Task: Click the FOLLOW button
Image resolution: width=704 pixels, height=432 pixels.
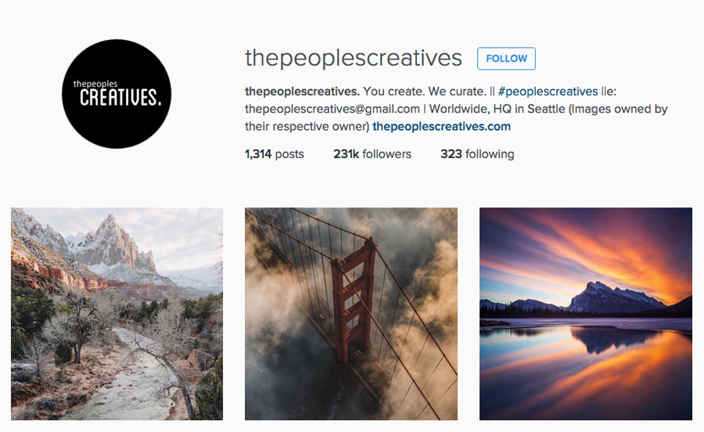Action: pos(506,59)
